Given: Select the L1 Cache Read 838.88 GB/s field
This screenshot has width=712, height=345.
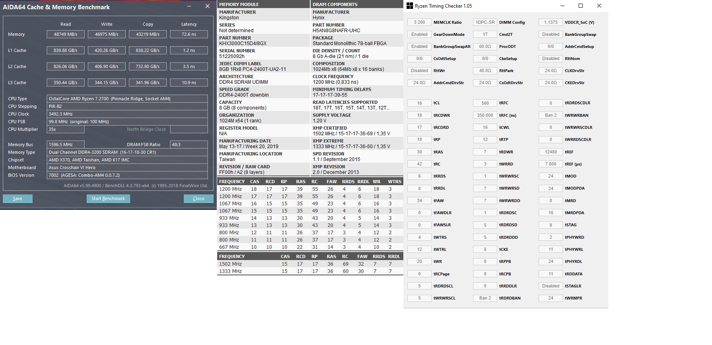Looking at the screenshot, I should click(x=66, y=50).
